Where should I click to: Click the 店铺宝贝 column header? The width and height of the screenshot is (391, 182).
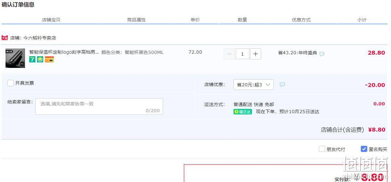51,20
